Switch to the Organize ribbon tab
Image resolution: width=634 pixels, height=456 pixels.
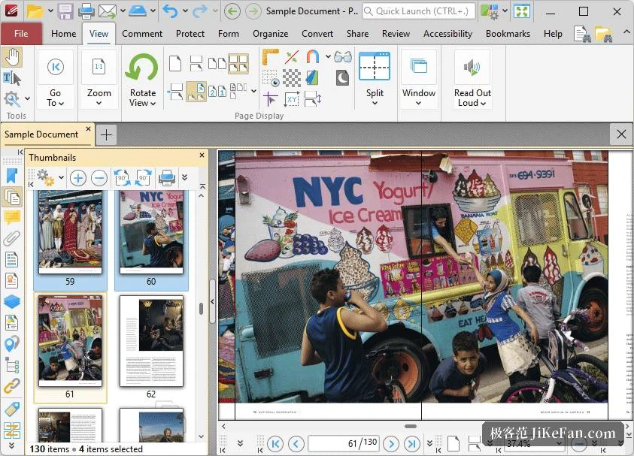(x=270, y=34)
